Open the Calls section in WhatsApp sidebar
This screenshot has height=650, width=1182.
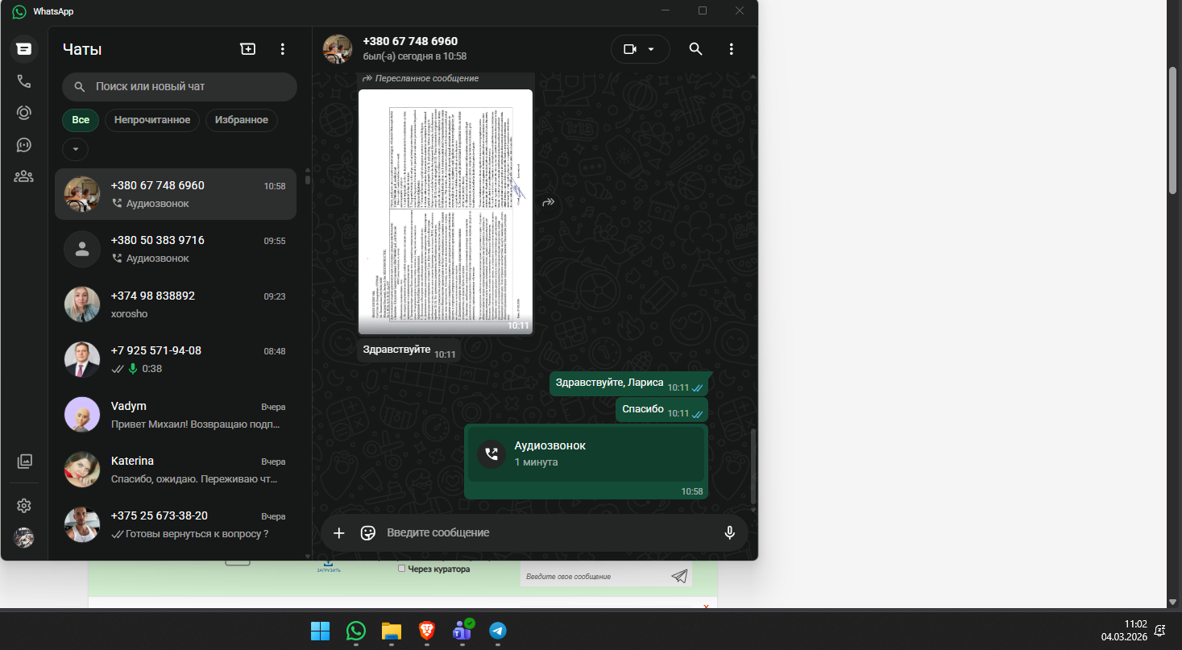pos(24,81)
